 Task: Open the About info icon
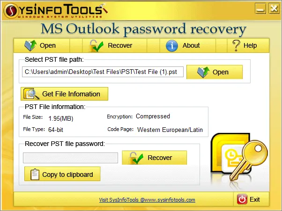(172, 46)
